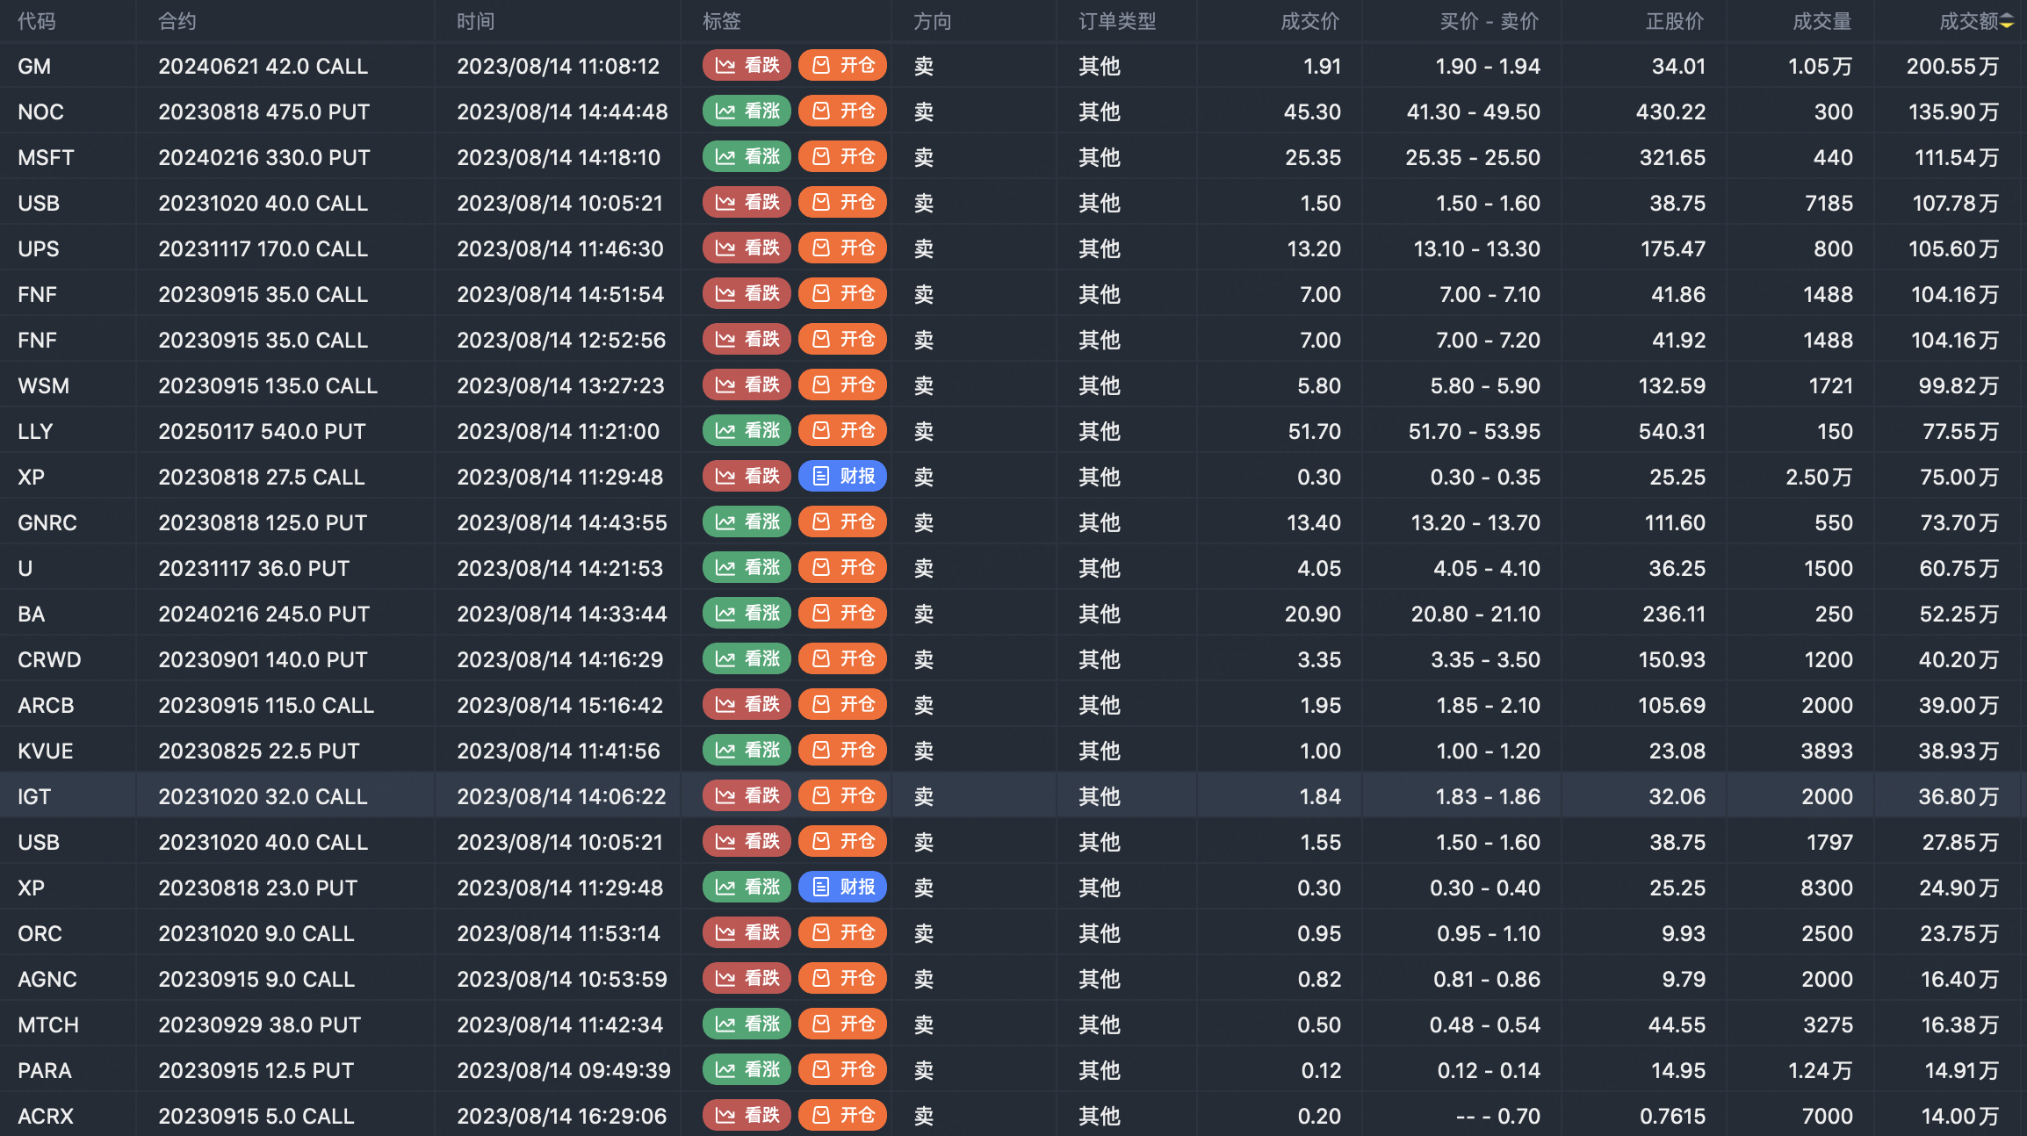Sort by the 成交量 column header
Screen dimensions: 2027x1136
(x=1821, y=22)
